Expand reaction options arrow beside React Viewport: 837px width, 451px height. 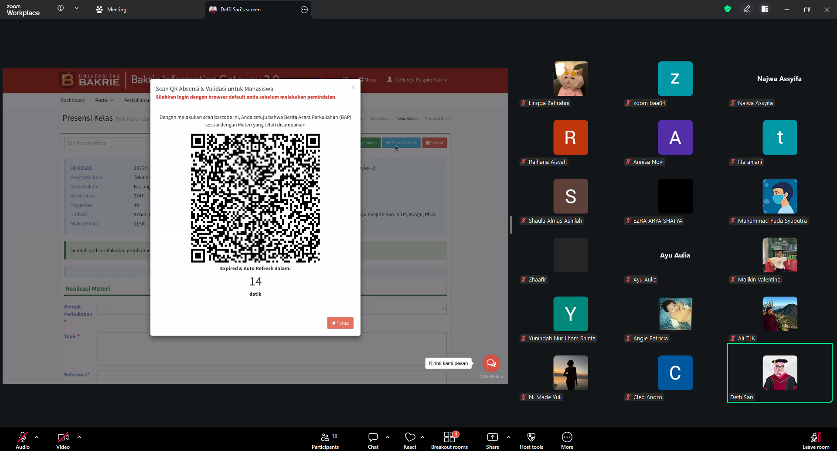[x=422, y=437]
